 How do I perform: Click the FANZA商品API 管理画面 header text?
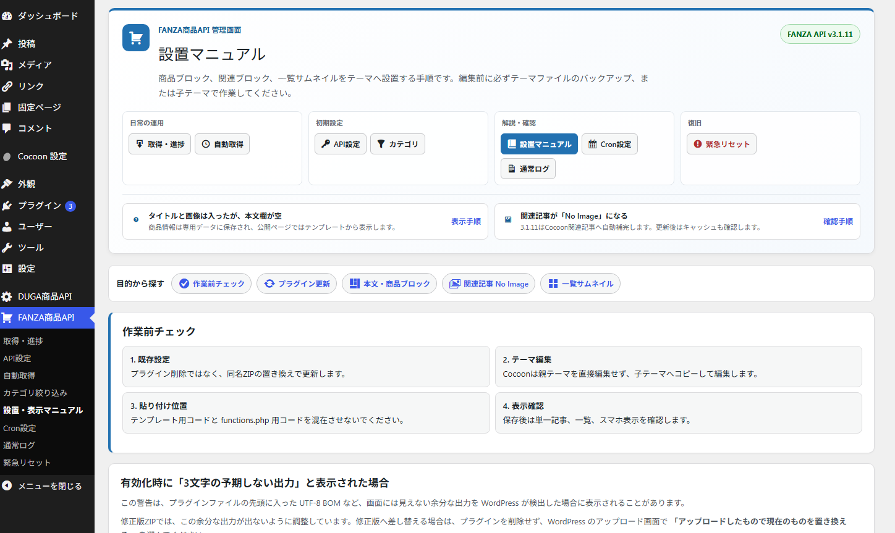(x=200, y=30)
